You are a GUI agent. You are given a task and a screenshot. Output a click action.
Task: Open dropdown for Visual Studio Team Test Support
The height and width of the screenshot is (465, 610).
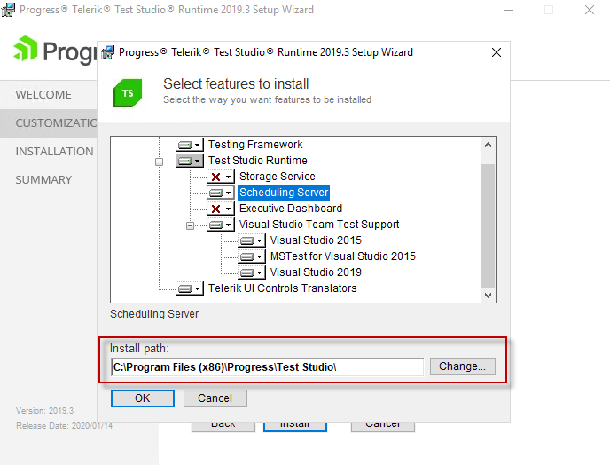click(221, 225)
